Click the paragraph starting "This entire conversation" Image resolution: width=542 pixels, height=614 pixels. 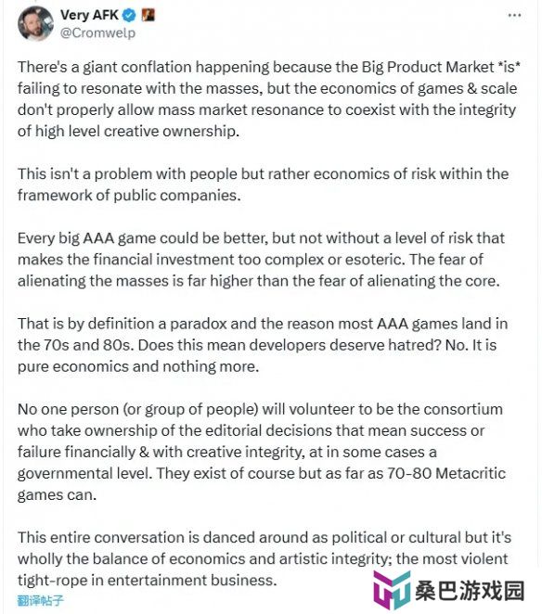pyautogui.click(x=265, y=558)
